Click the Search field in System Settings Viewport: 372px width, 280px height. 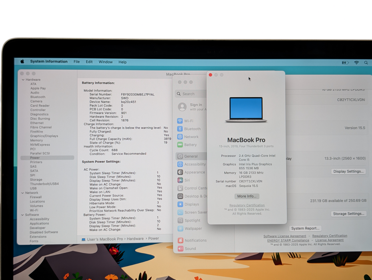[x=191, y=94]
